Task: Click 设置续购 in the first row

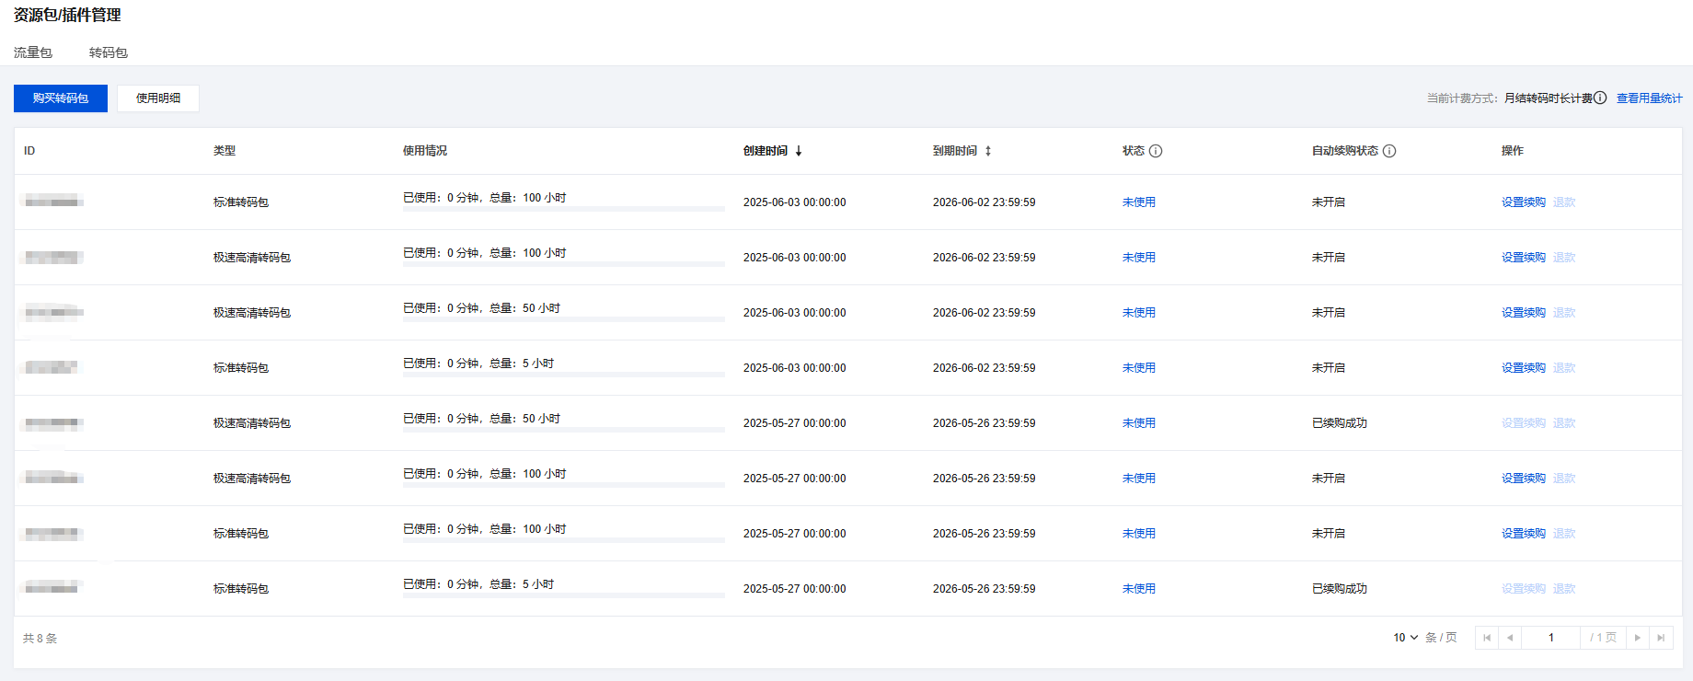Action: point(1523,202)
